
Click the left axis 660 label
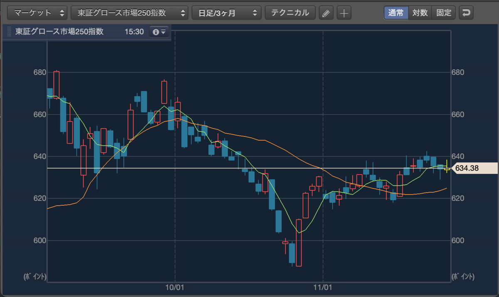coord(40,114)
